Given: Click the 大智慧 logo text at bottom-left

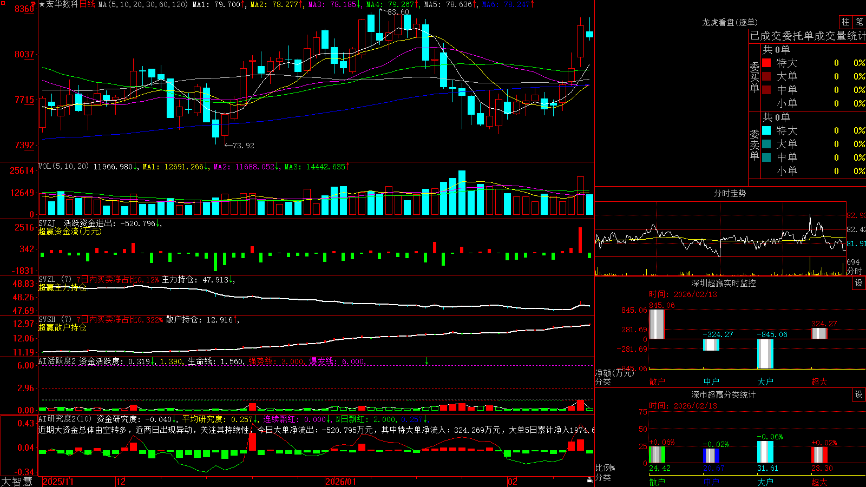Looking at the screenshot, I should pyautogui.click(x=17, y=481).
